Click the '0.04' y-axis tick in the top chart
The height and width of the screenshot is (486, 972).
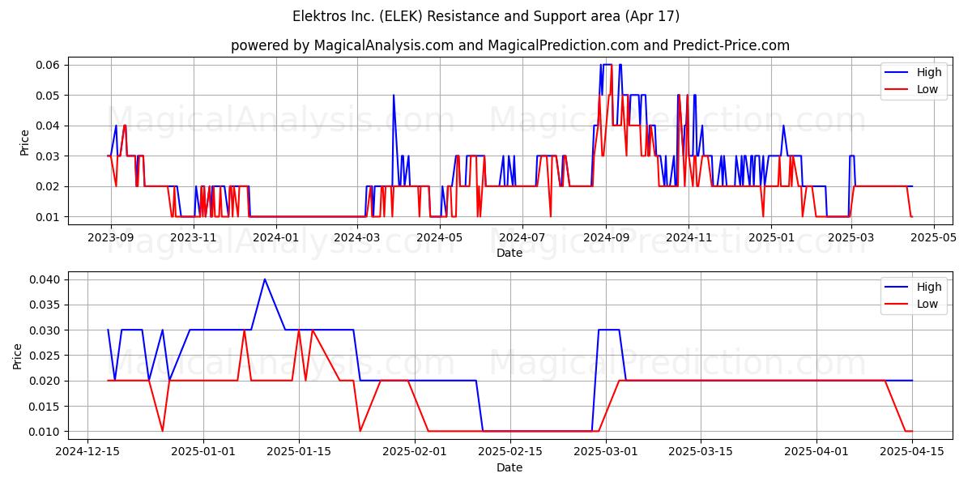pos(49,126)
